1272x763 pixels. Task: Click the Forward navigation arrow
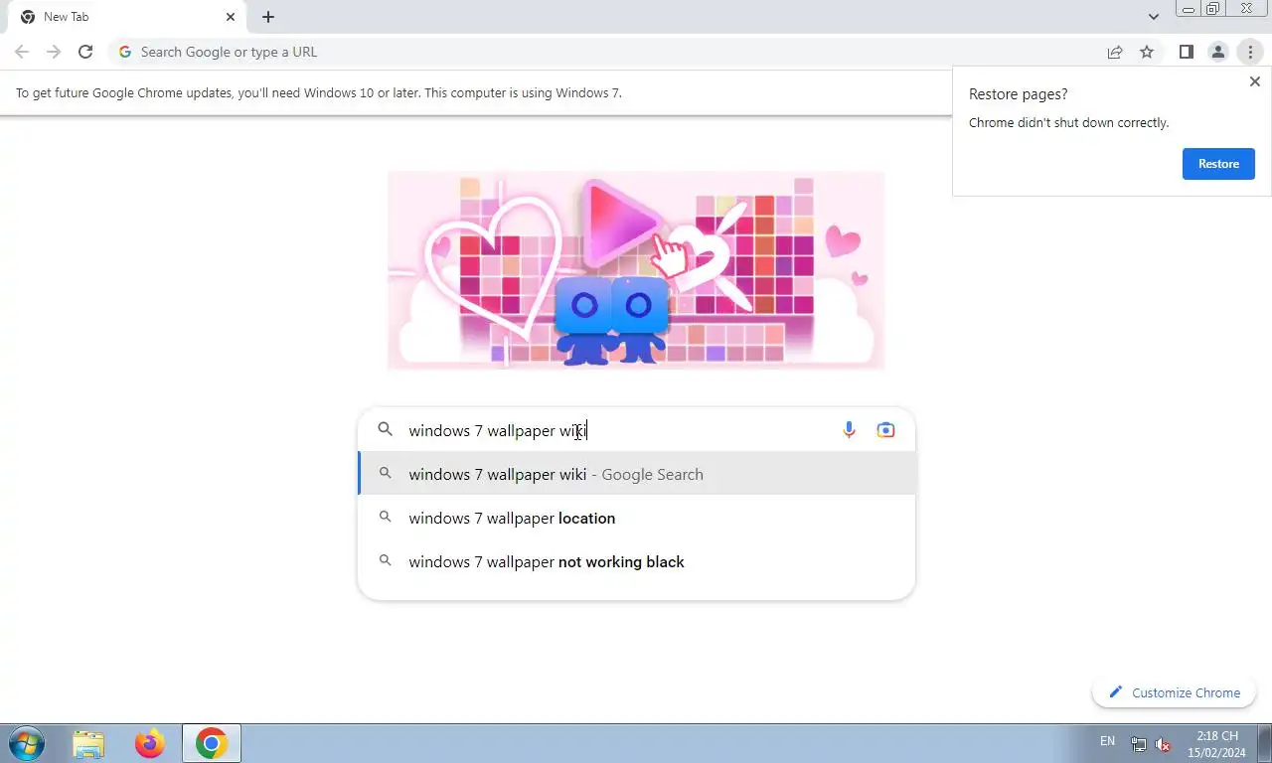[54, 52]
